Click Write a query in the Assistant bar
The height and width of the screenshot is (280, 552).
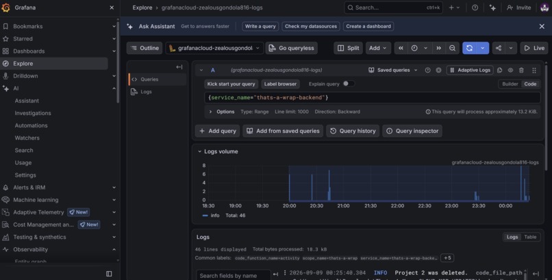260,27
